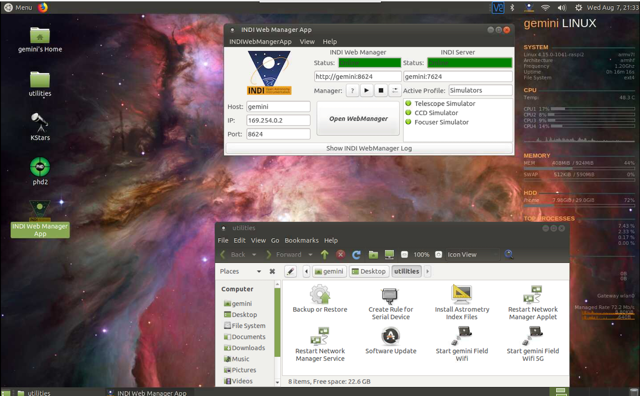
Task: Click the manager configure options icon button
Action: tap(395, 90)
